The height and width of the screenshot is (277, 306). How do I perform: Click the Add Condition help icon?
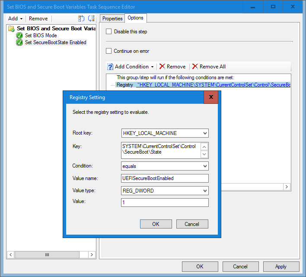click(110, 67)
